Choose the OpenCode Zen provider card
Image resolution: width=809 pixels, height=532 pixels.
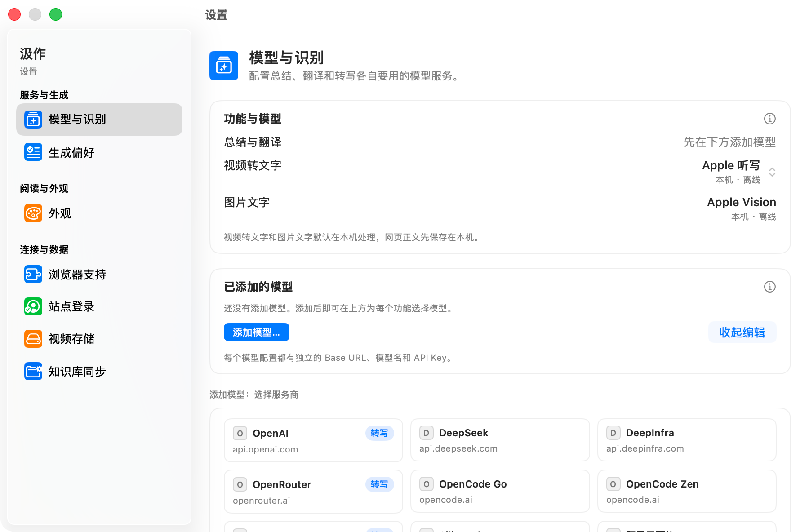point(687,491)
